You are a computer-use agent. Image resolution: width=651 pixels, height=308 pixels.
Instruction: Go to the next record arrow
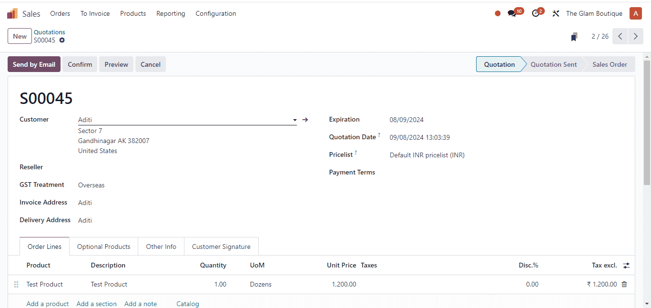tap(635, 36)
